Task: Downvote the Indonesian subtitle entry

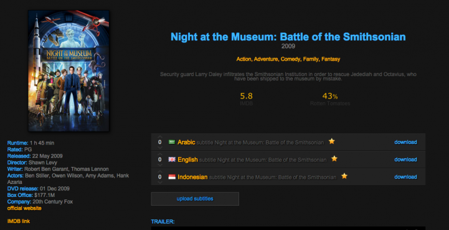Action: tap(160, 182)
